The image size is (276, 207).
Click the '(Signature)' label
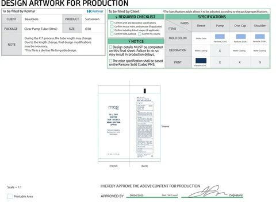coord(236,195)
